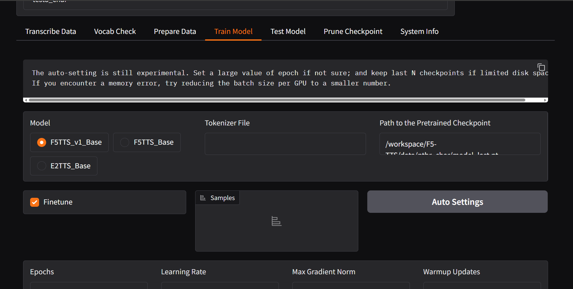Uncheck the Finetune checkbox

click(35, 202)
